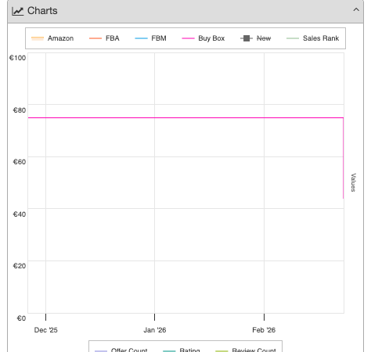
Task: Toggle the Amazon series in the legend
Action: point(52,38)
